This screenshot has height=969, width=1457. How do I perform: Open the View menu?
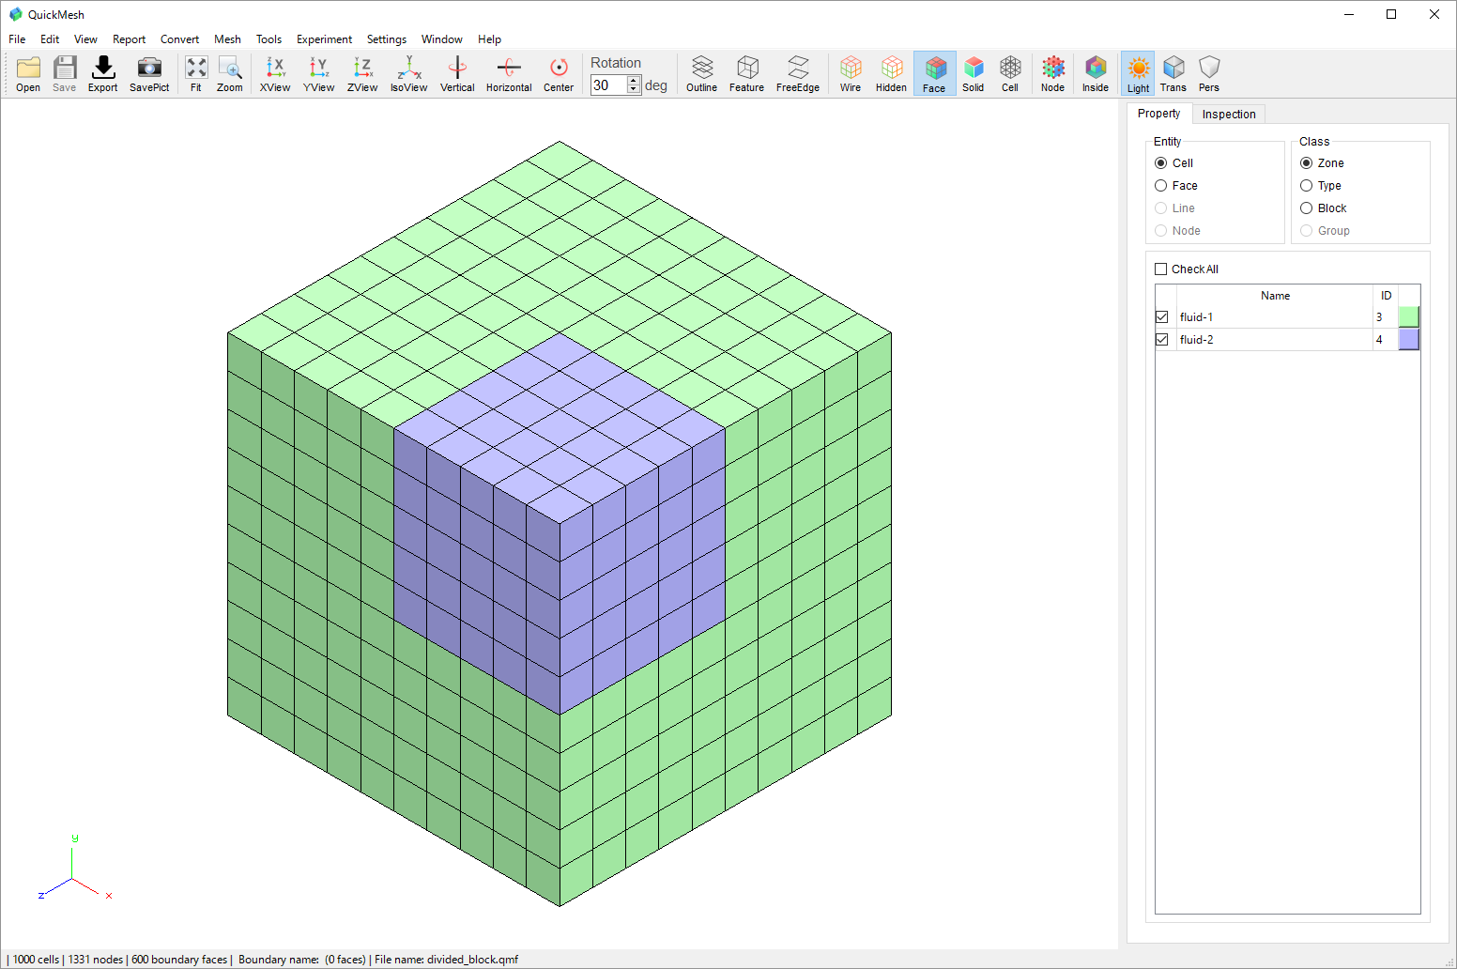click(85, 39)
